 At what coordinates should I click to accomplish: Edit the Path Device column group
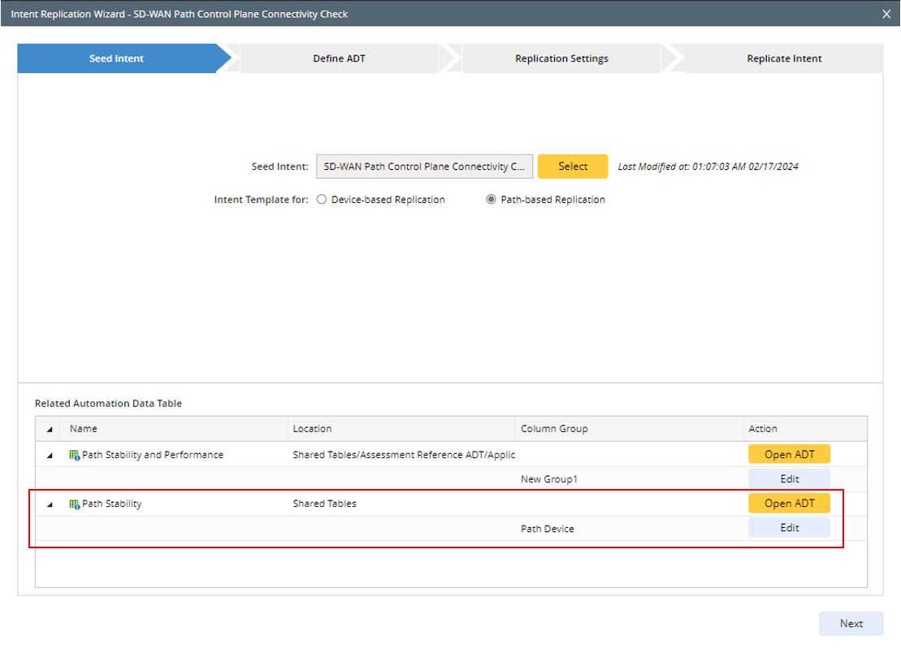(789, 528)
